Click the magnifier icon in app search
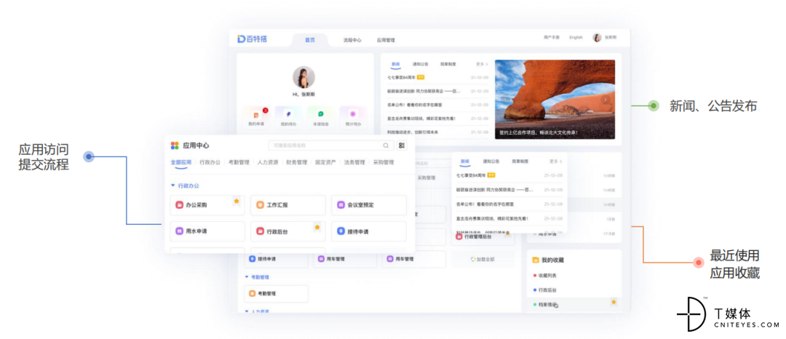This screenshot has height=339, width=786. (386, 145)
